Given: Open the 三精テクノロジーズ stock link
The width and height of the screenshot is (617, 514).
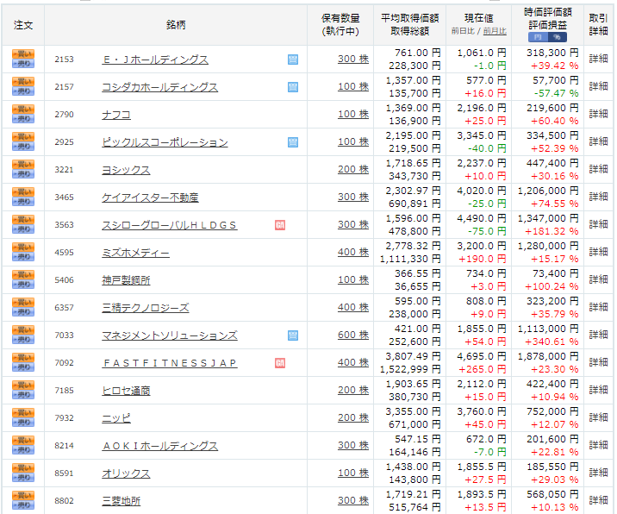Looking at the screenshot, I should [146, 308].
